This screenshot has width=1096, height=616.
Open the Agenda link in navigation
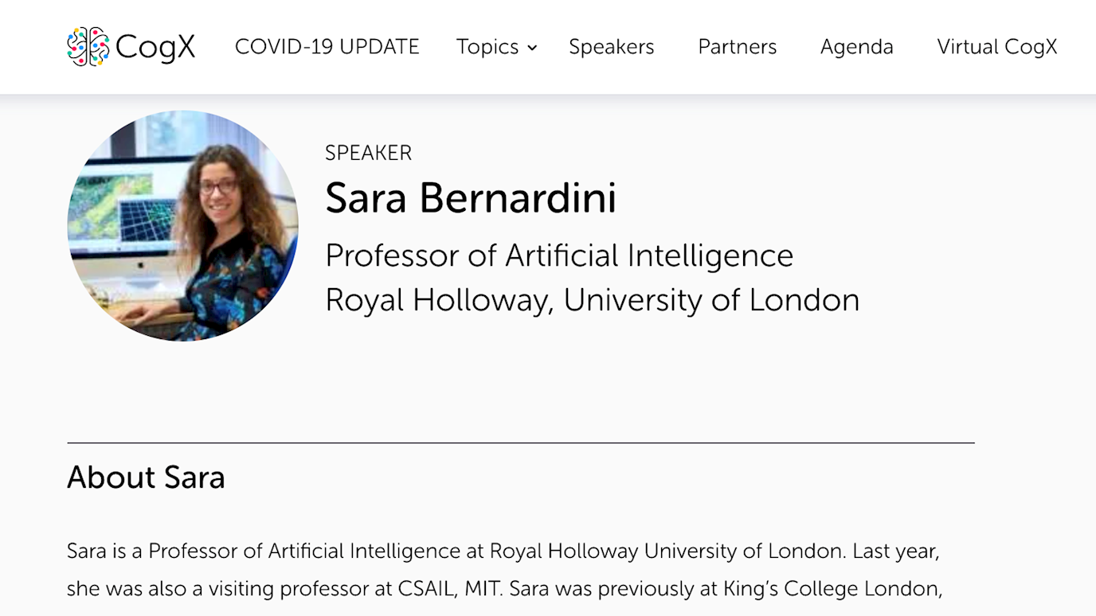pos(856,47)
